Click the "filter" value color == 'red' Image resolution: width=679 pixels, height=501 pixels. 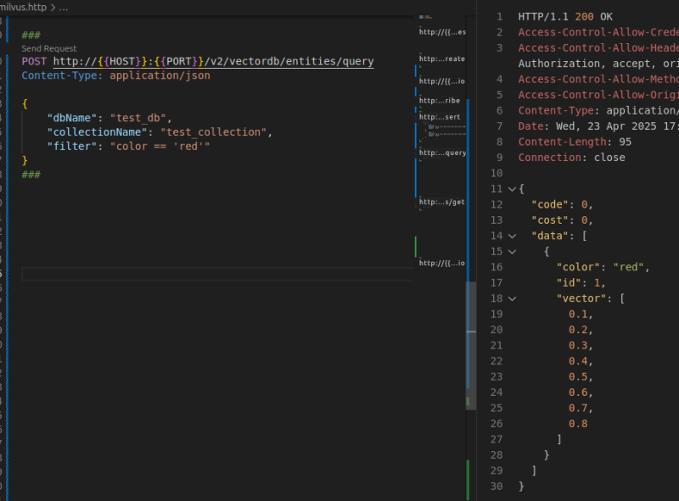click(160, 146)
